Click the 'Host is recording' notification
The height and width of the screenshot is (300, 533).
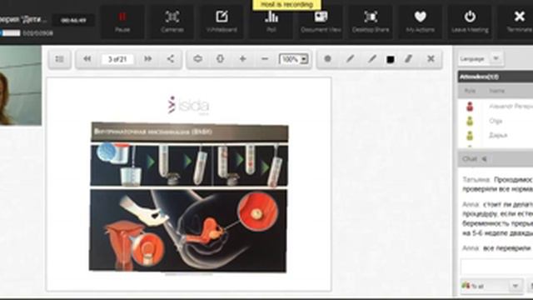point(286,5)
